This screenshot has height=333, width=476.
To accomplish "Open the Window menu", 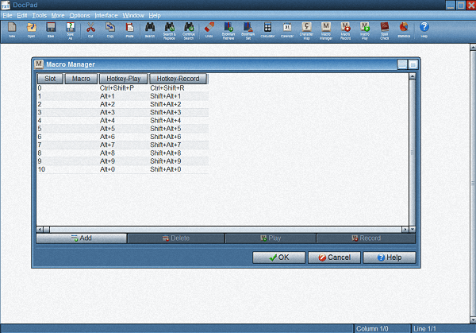I will 133,15.
